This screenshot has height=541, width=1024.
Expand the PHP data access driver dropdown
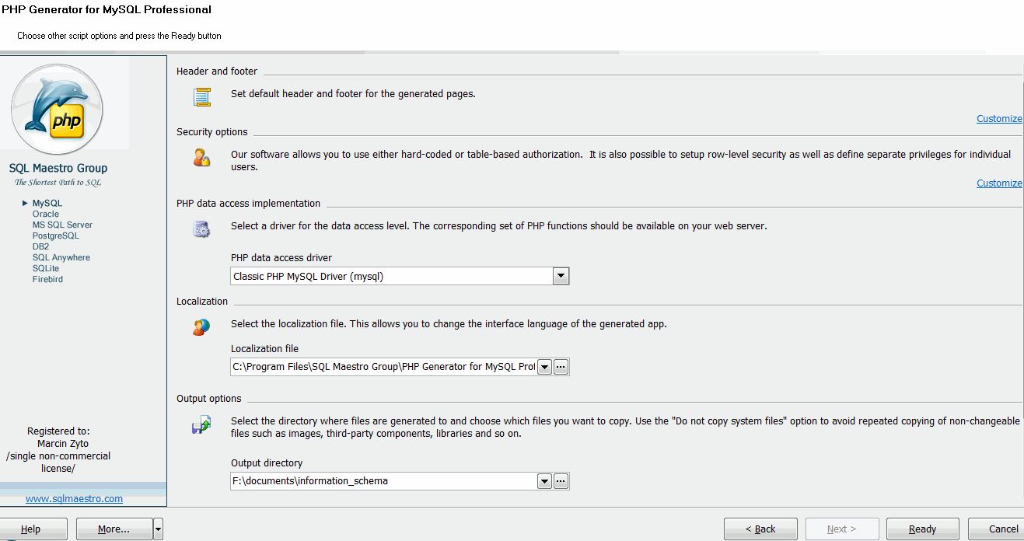561,276
